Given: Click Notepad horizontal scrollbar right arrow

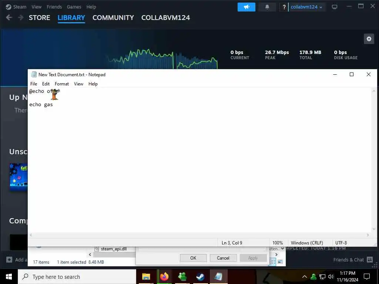Looking at the screenshot, I should (x=368, y=235).
